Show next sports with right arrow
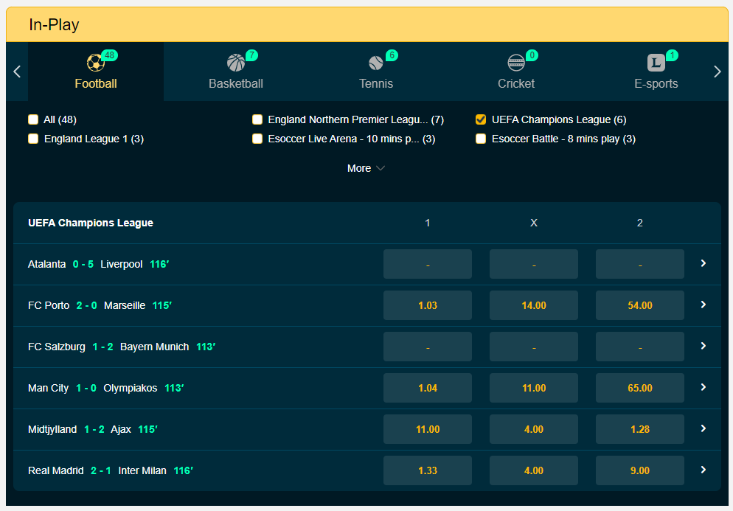Image resolution: width=733 pixels, height=511 pixels. tap(717, 72)
